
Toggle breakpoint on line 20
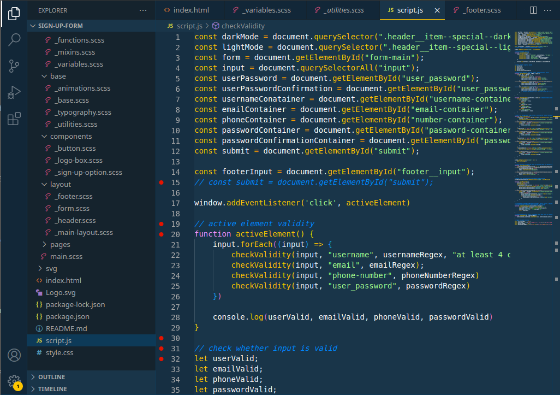point(162,234)
